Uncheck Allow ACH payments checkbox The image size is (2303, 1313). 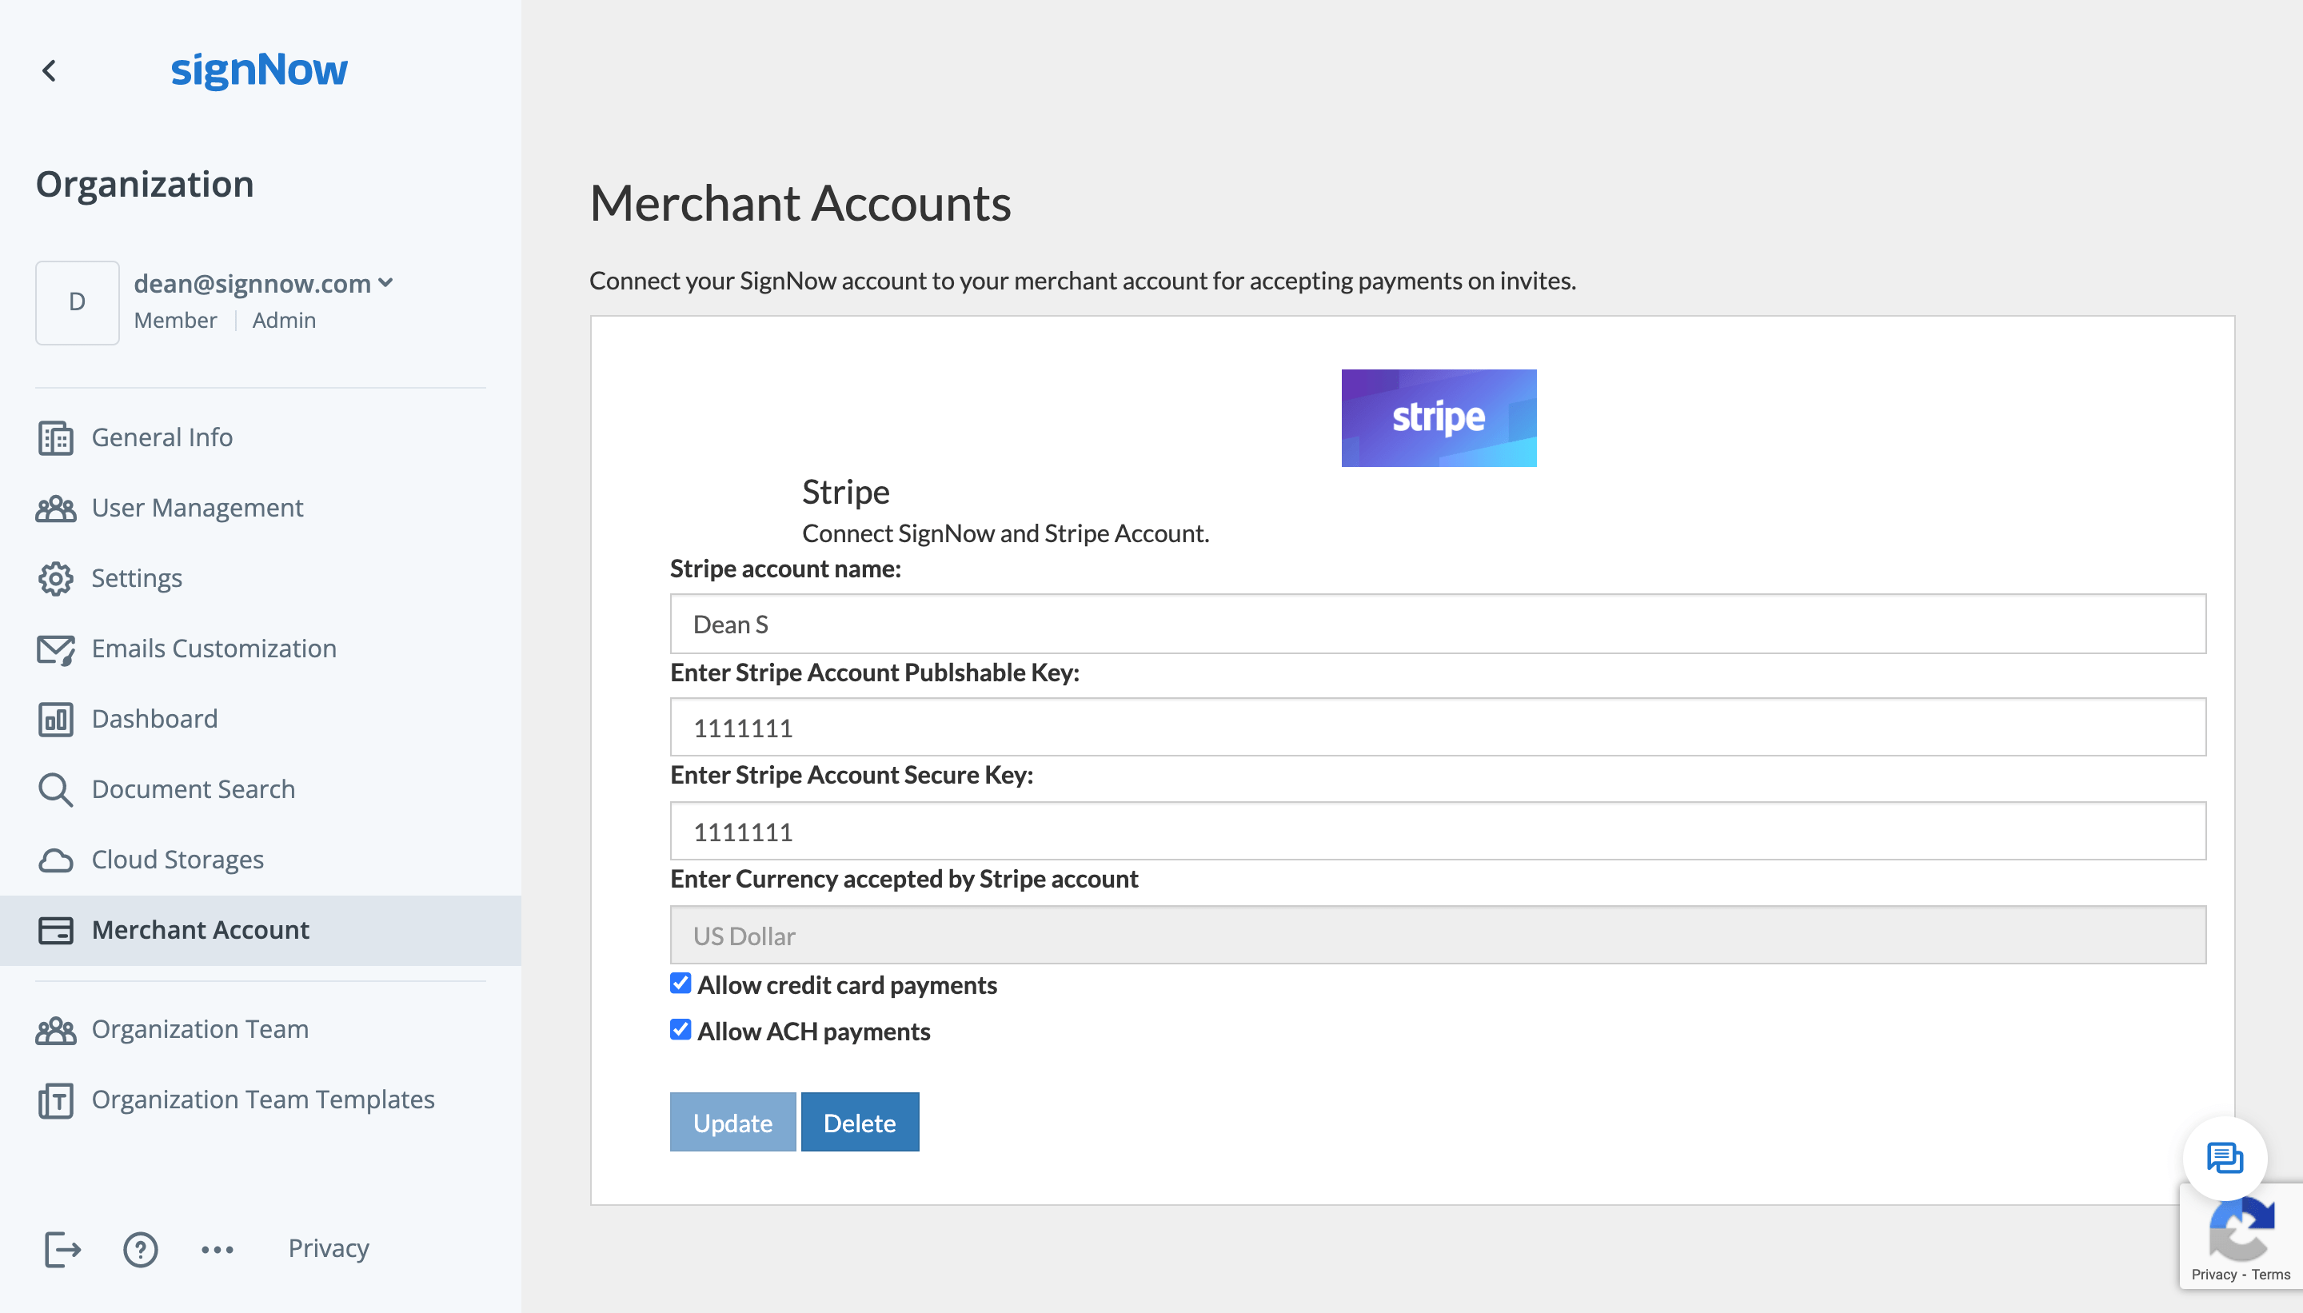[x=681, y=1030]
